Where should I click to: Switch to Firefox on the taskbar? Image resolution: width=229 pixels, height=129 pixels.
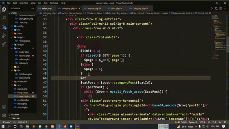click(x=65, y=126)
